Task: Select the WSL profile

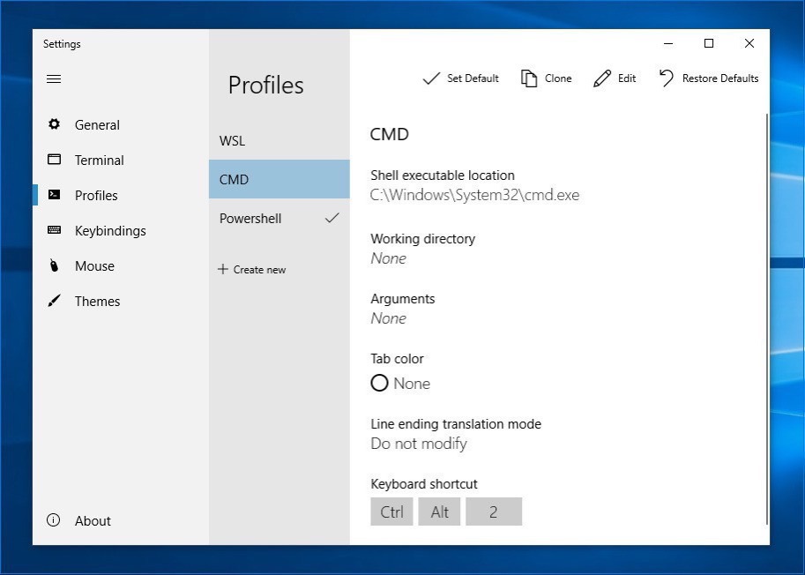Action: pyautogui.click(x=233, y=141)
